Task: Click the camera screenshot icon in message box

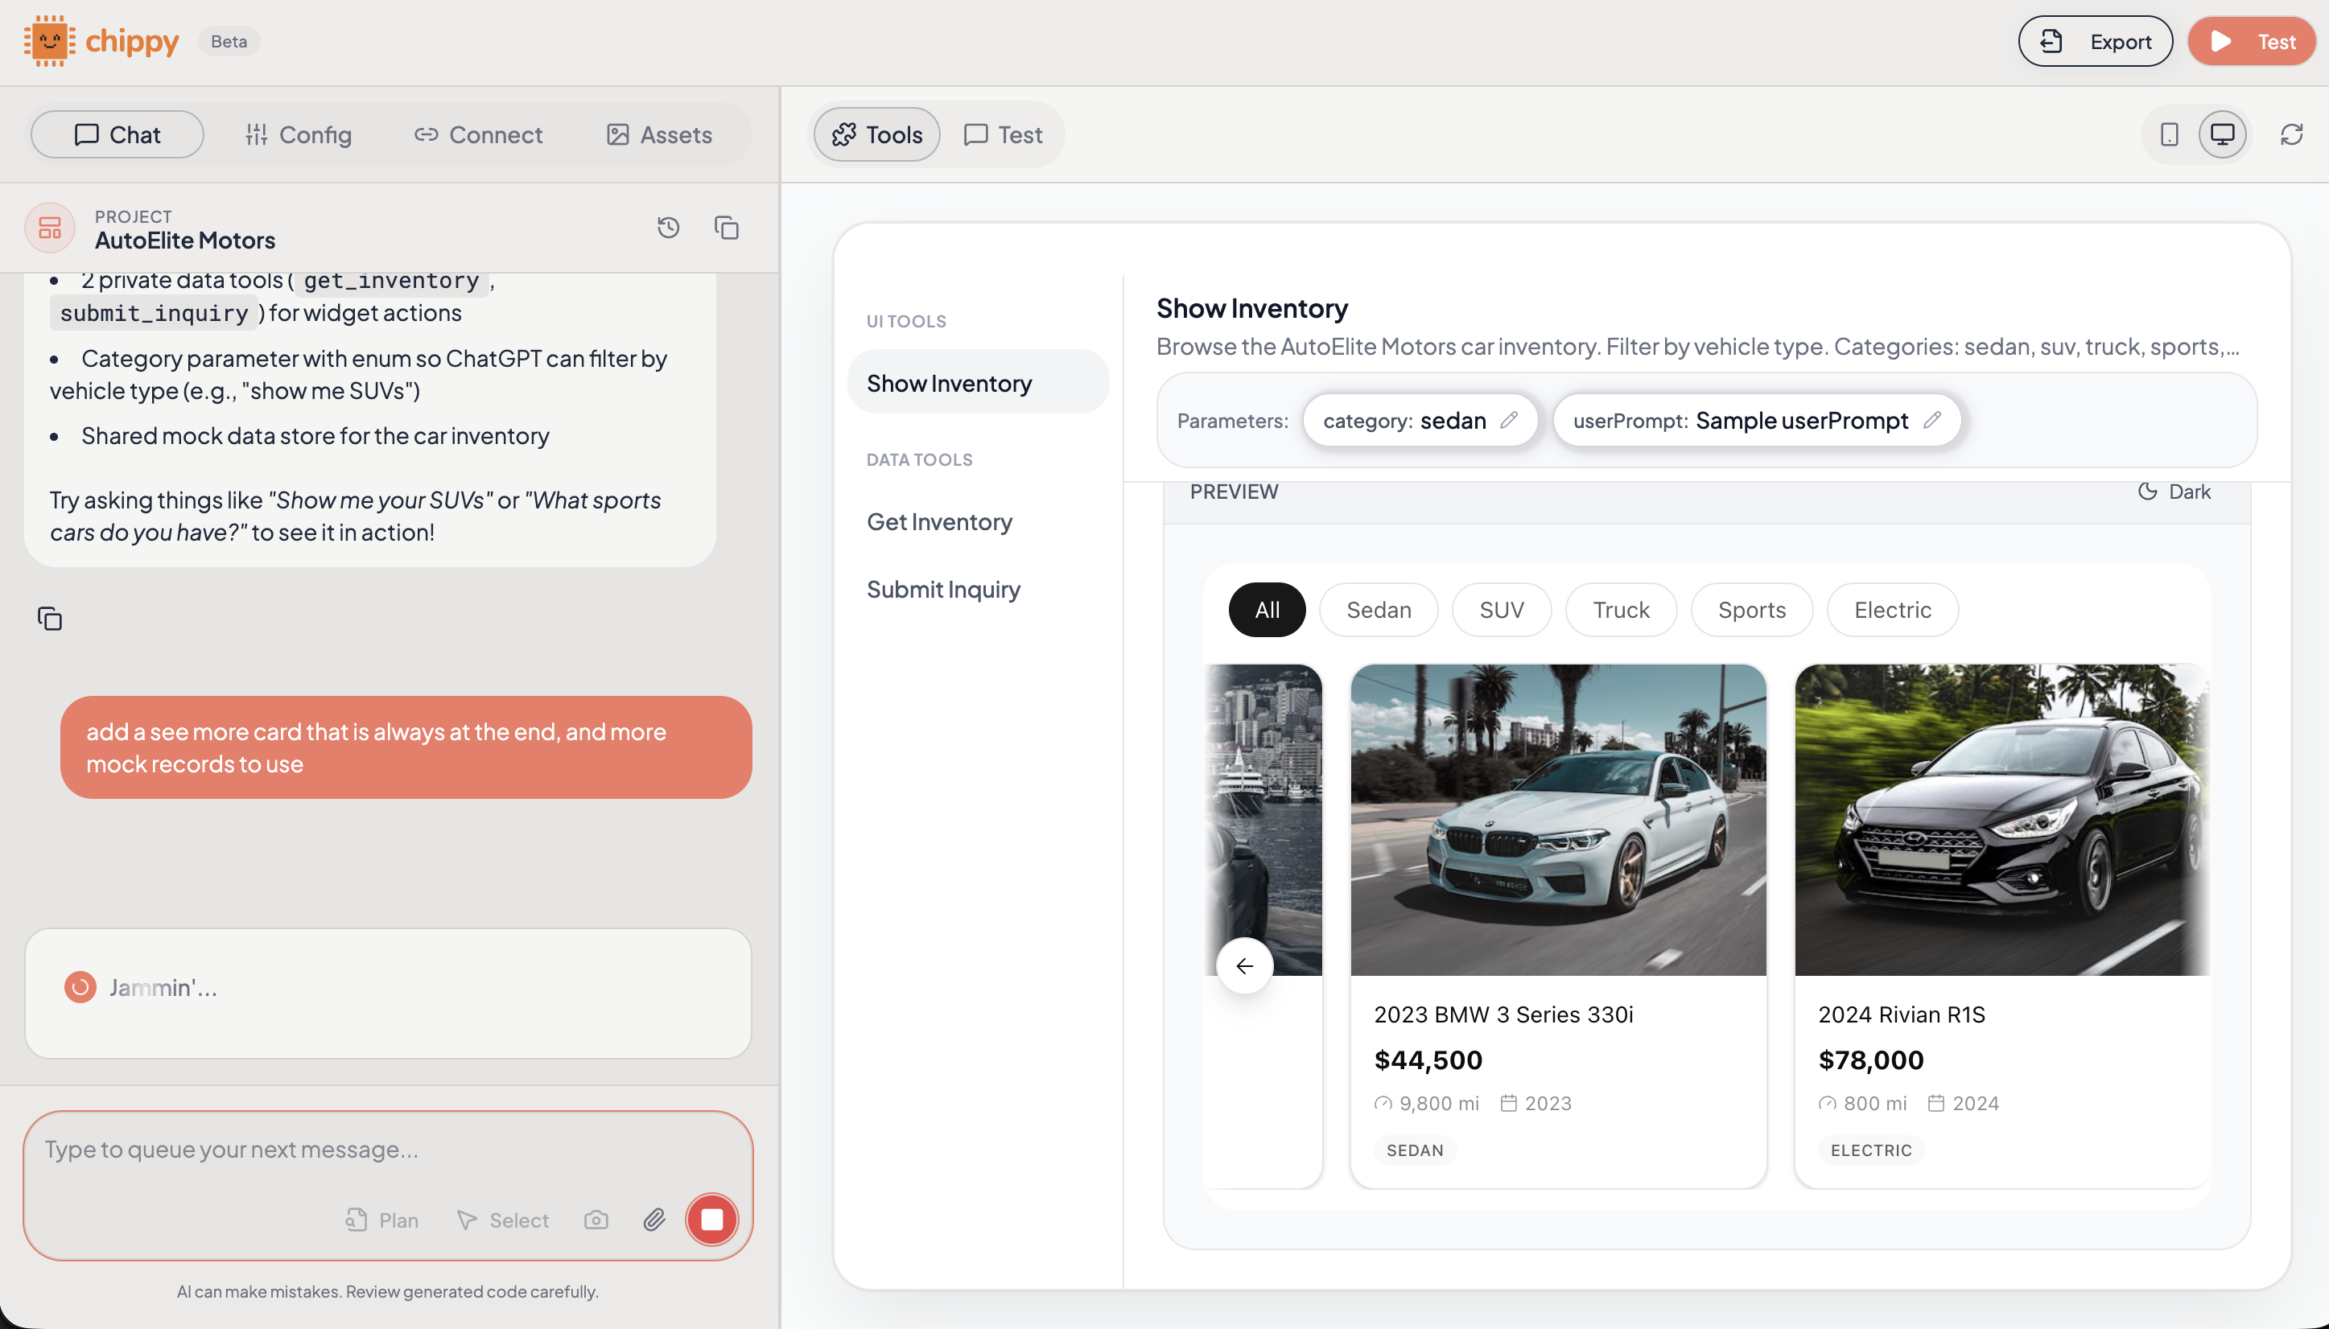Action: click(596, 1220)
